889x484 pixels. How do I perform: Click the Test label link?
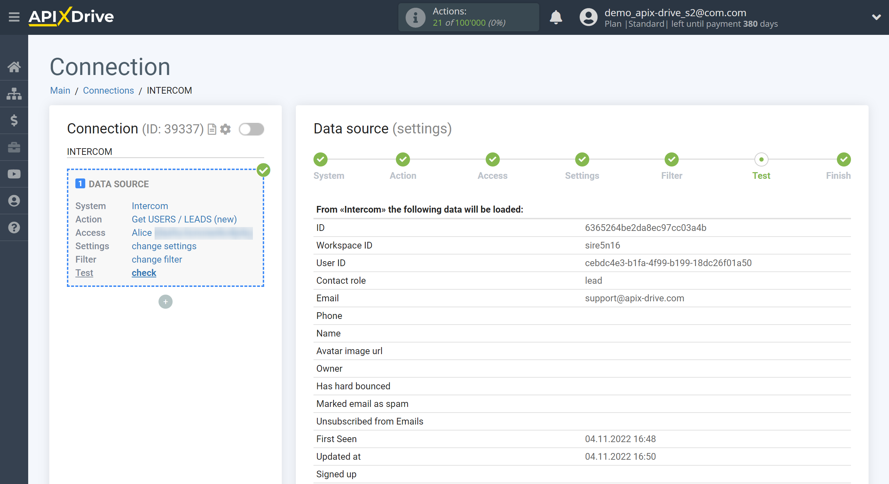coord(84,273)
